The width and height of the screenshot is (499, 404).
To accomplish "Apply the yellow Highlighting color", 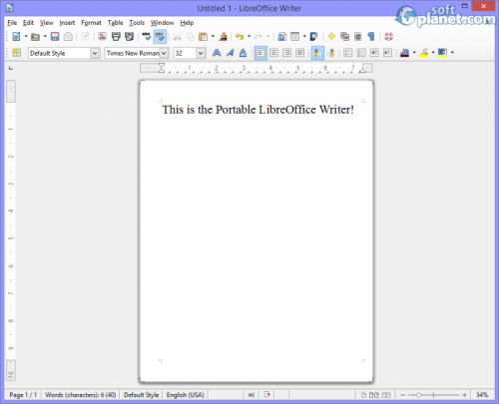I will tap(423, 53).
